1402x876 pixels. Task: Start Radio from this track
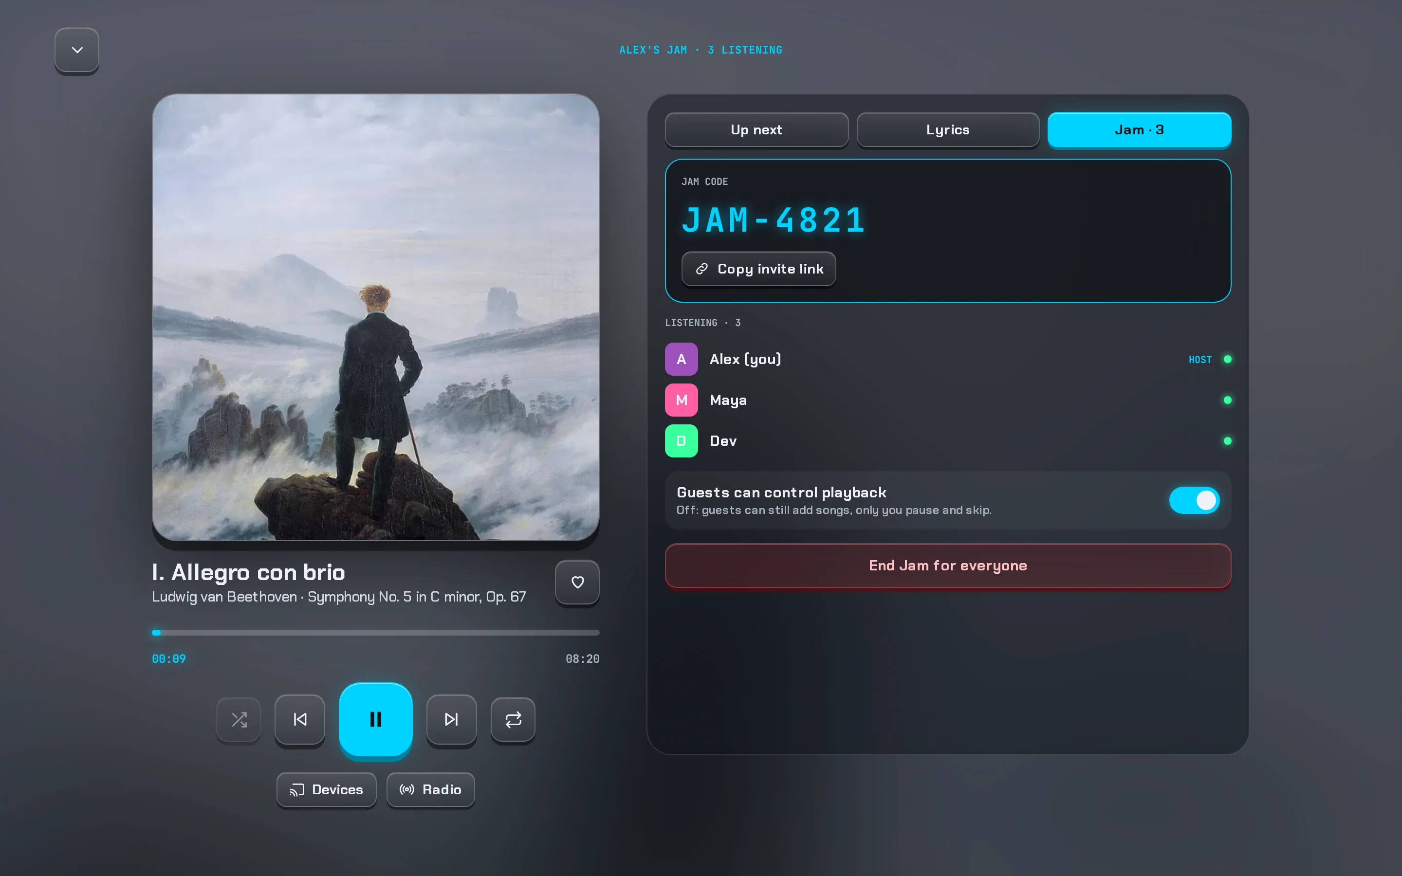coord(430,790)
